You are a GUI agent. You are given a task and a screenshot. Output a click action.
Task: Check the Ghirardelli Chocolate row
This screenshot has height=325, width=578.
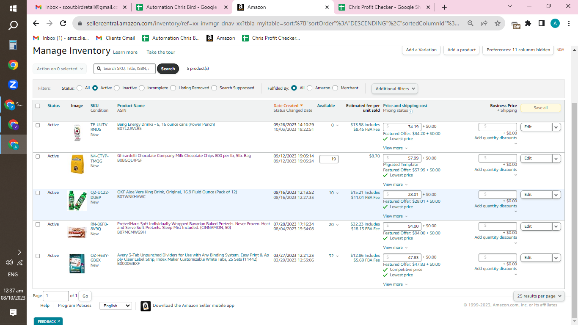pos(38,157)
